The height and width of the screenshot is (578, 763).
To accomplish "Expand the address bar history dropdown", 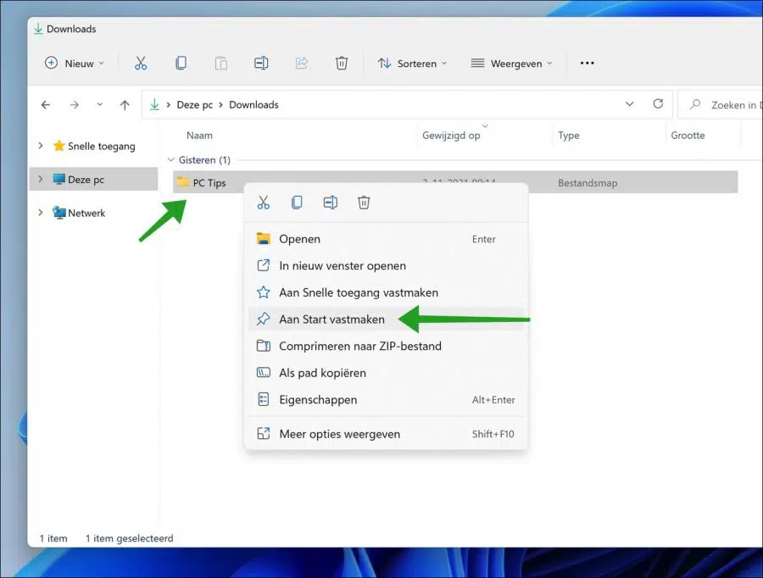I will click(629, 104).
